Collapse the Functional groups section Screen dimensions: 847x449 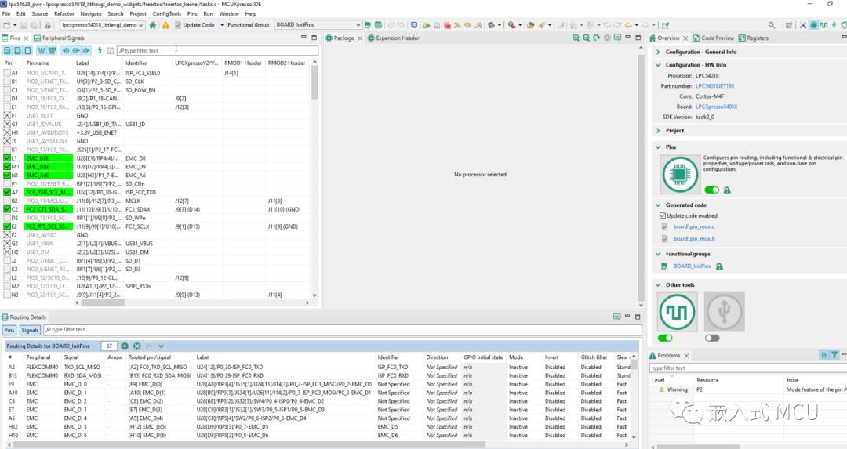pos(658,254)
